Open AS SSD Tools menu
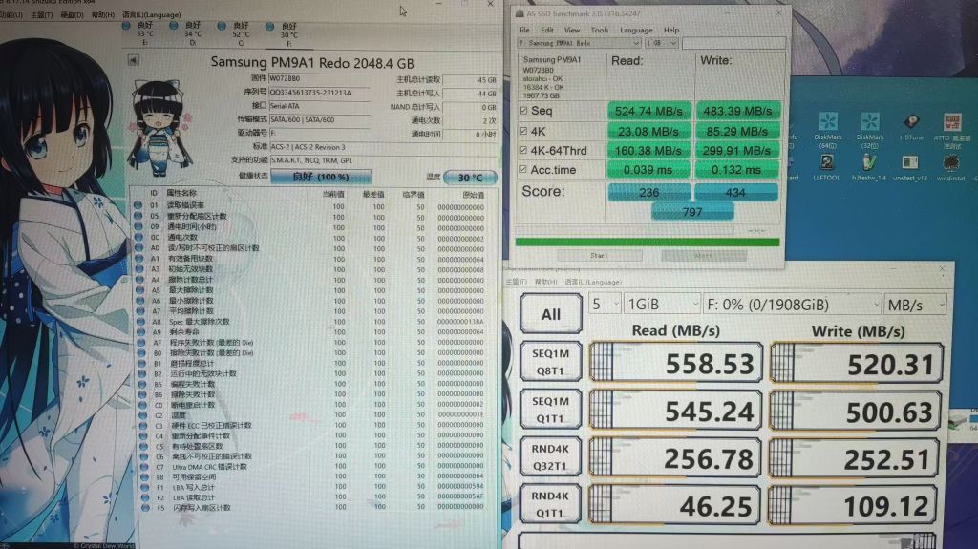Image resolution: width=978 pixels, height=549 pixels. 600,30
